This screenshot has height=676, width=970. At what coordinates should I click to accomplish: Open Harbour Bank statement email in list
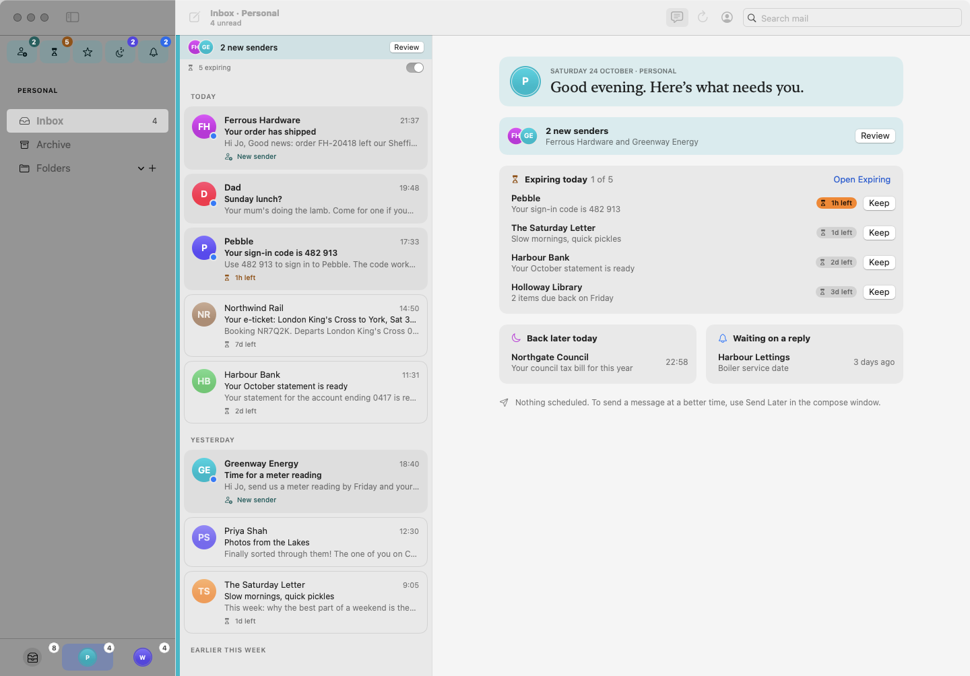coord(306,393)
